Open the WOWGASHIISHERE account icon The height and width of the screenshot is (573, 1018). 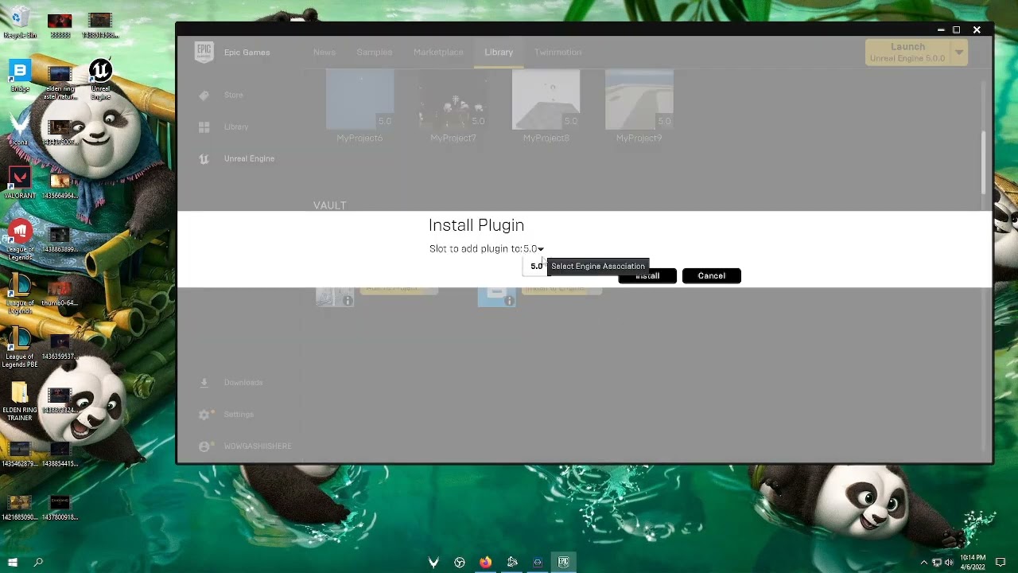[x=204, y=446]
